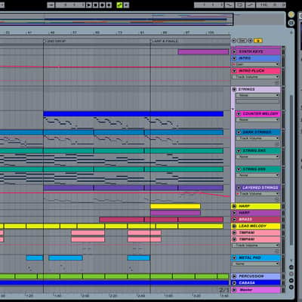Open METAL PAD automation chooser dropdown
Viewport: 302px width, 302px height.
255,263
